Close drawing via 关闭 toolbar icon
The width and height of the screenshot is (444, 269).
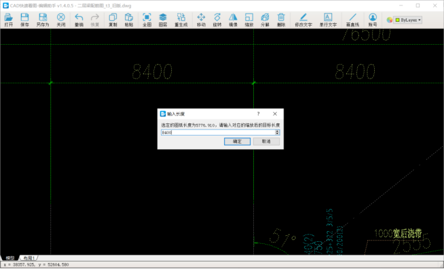click(61, 20)
